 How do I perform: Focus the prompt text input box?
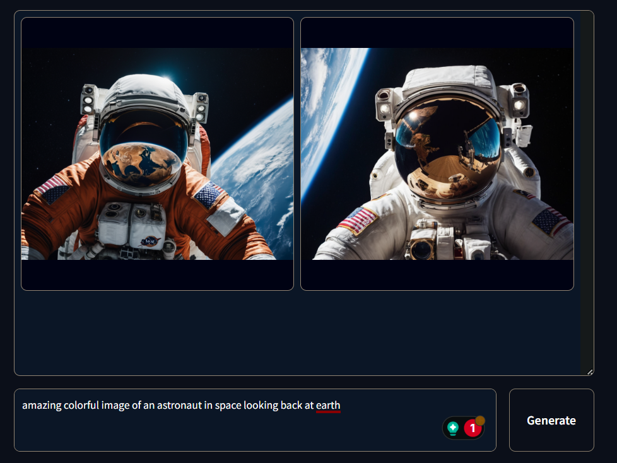pos(255,420)
